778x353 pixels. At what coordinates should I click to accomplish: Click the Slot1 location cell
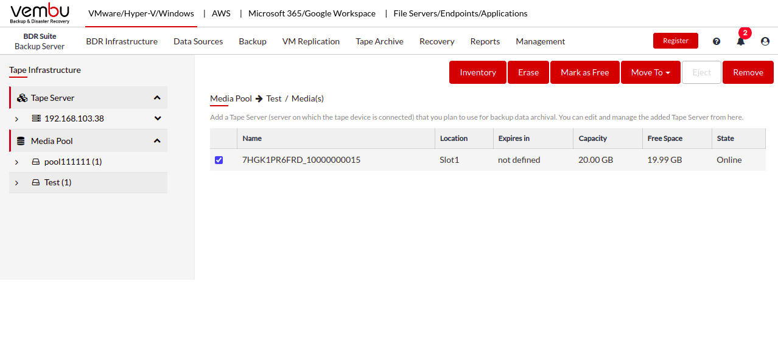(x=449, y=160)
